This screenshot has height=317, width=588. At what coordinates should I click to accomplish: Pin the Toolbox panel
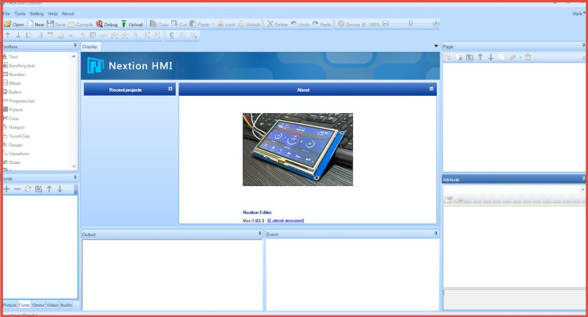tap(75, 46)
